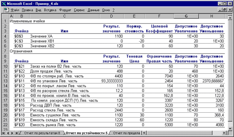Click the Excel application icon in title bar
The width and height of the screenshot is (234, 137).
coord(4,4)
